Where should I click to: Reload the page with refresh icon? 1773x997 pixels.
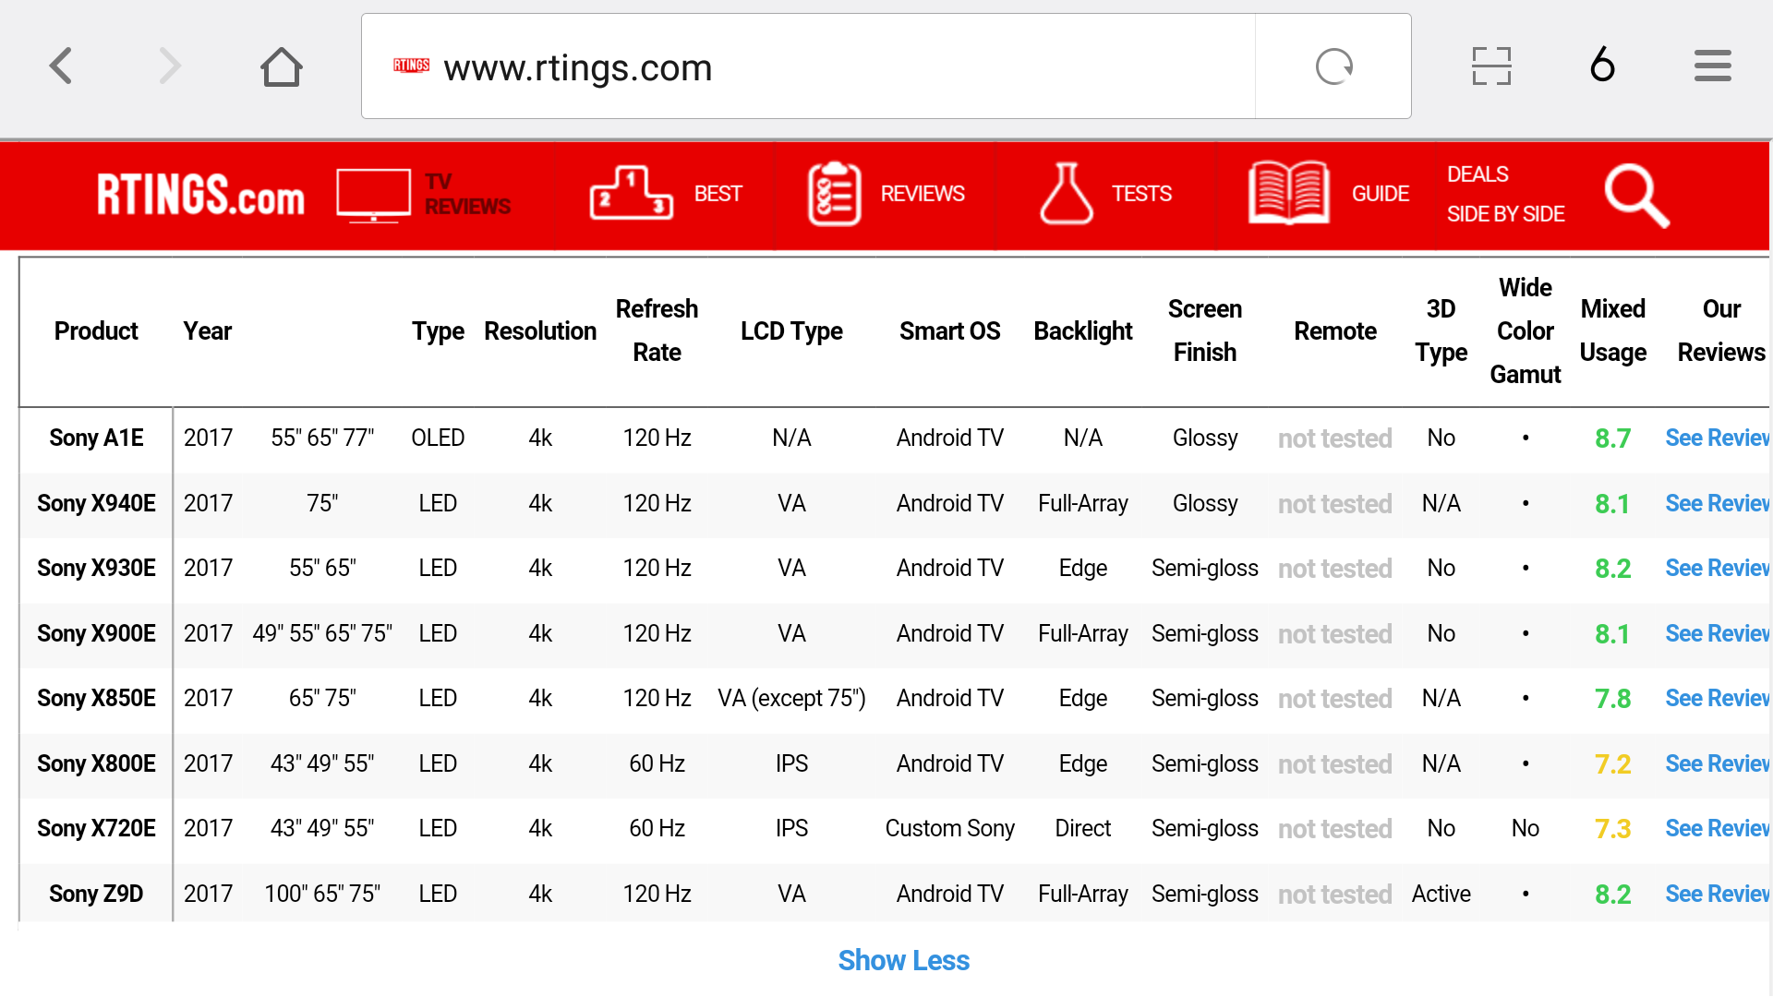[1333, 66]
